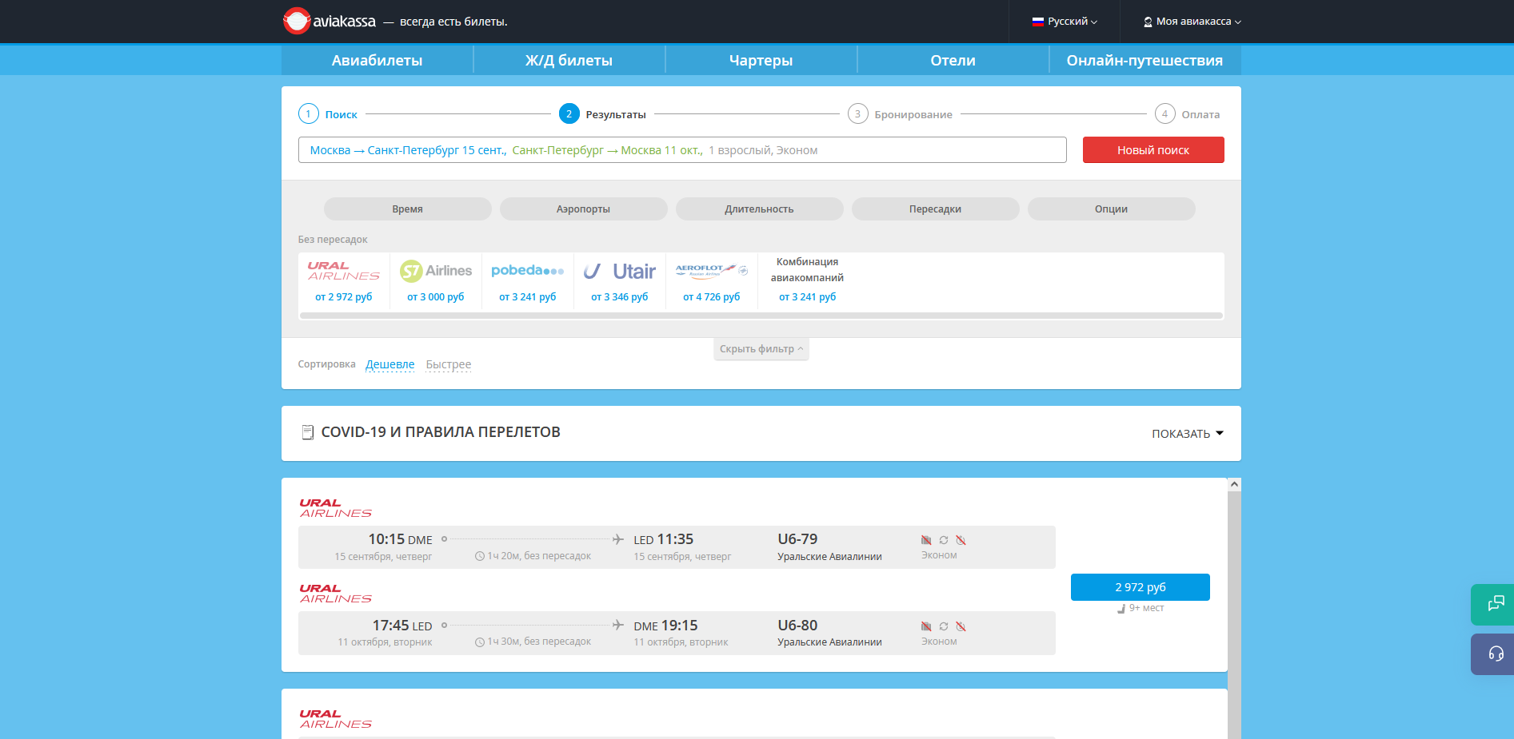1514x739 pixels.
Task: Click flight number U6-80
Action: [797, 626]
